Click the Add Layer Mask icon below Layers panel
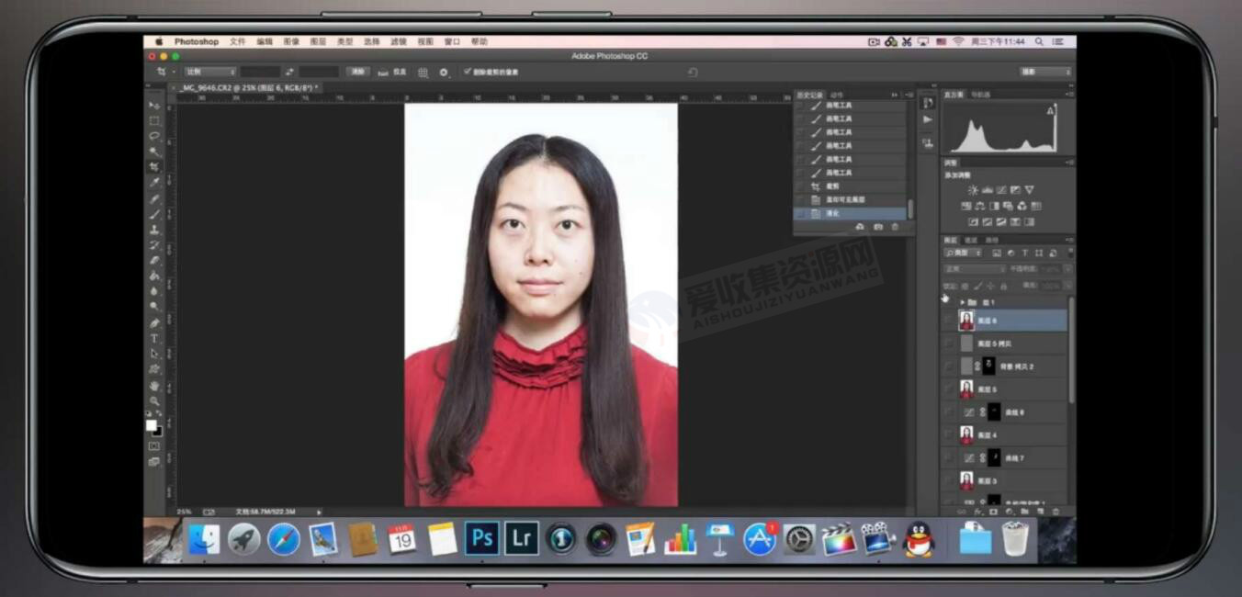This screenshot has height=597, width=1242. click(x=993, y=512)
